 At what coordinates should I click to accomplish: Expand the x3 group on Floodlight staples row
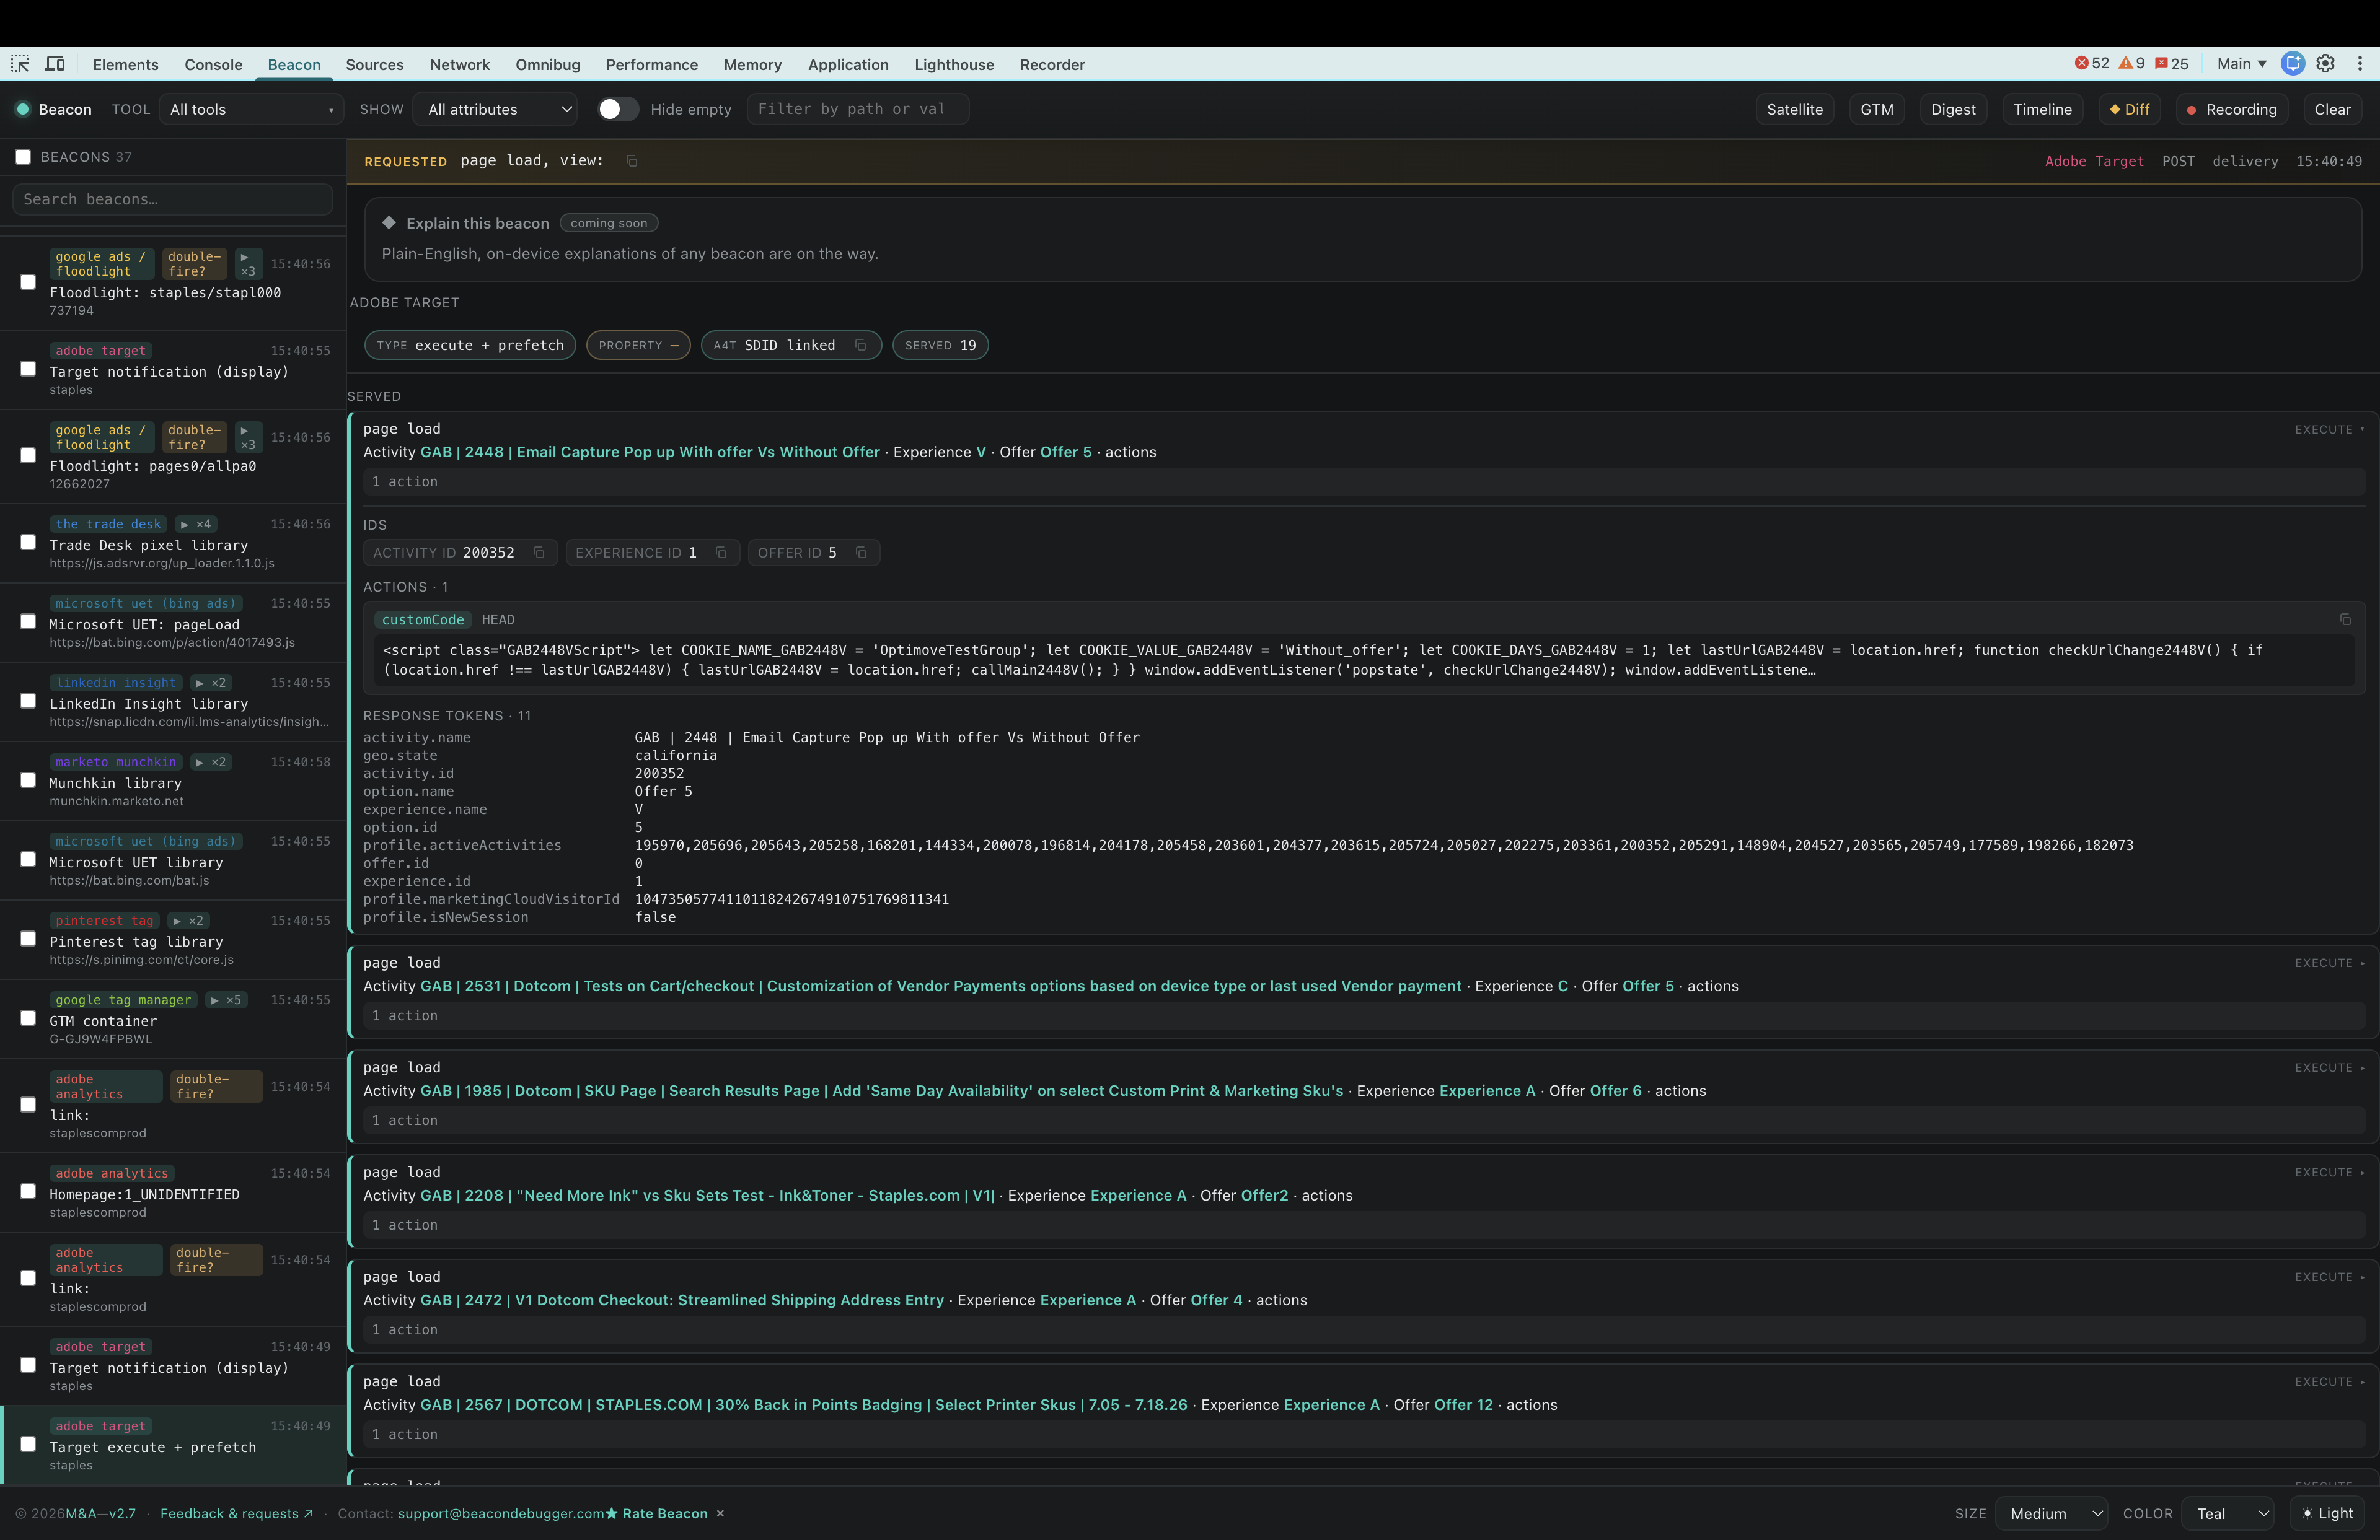248,264
